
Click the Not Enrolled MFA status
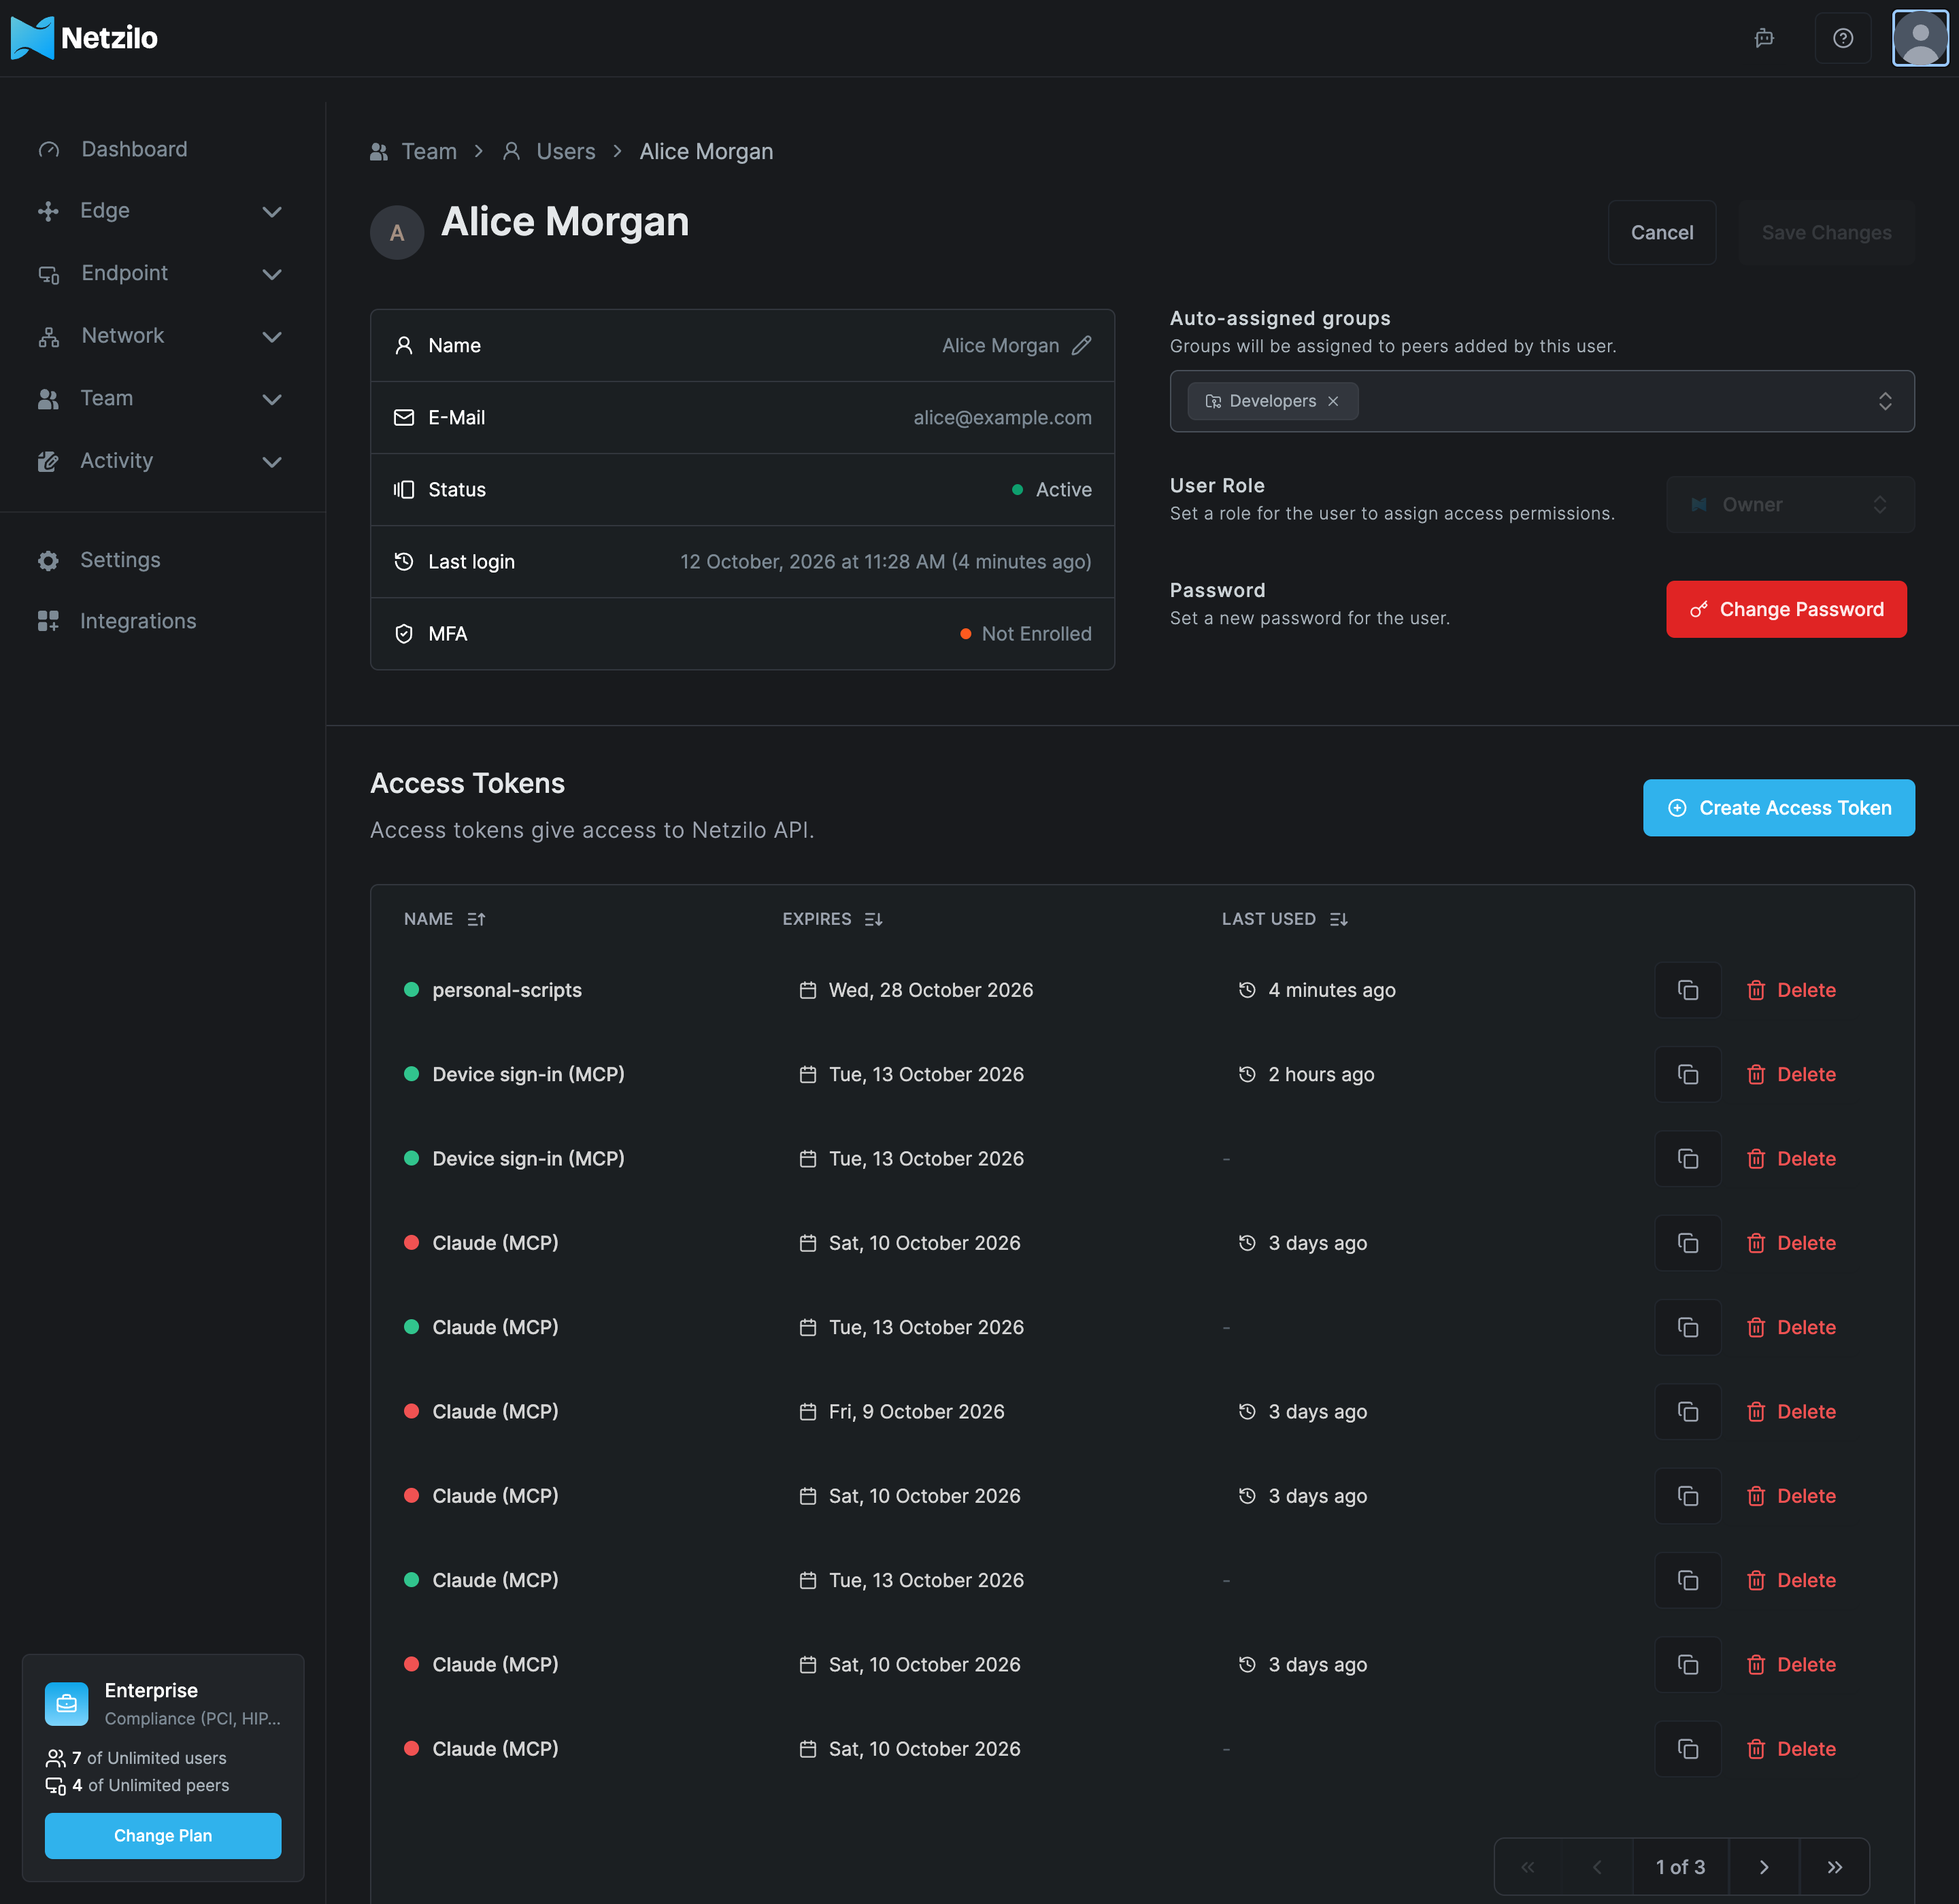click(x=1026, y=634)
